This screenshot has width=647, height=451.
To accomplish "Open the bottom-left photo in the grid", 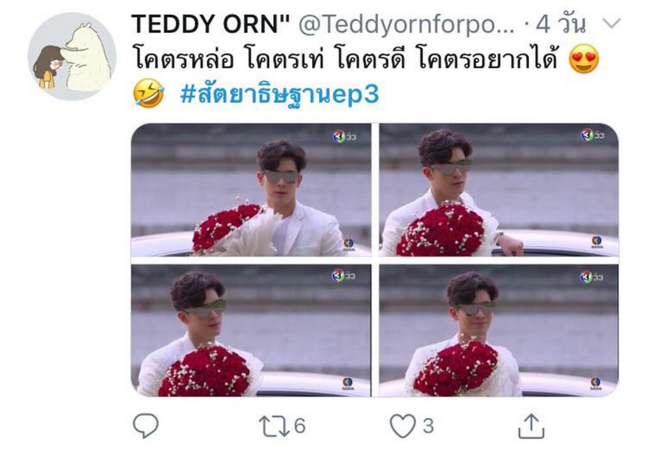I will point(251,330).
